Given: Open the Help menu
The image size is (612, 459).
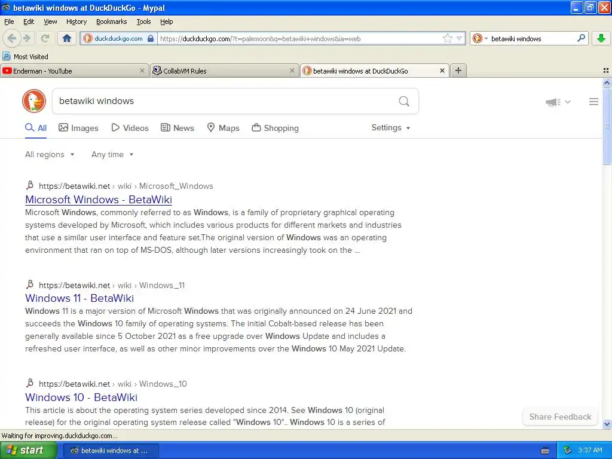Looking at the screenshot, I should 166,22.
